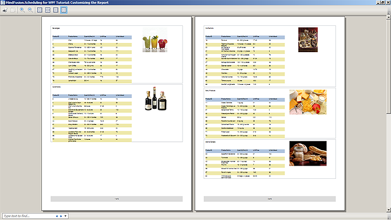Click the vertical scrollbar down arrow

coord(389,210)
